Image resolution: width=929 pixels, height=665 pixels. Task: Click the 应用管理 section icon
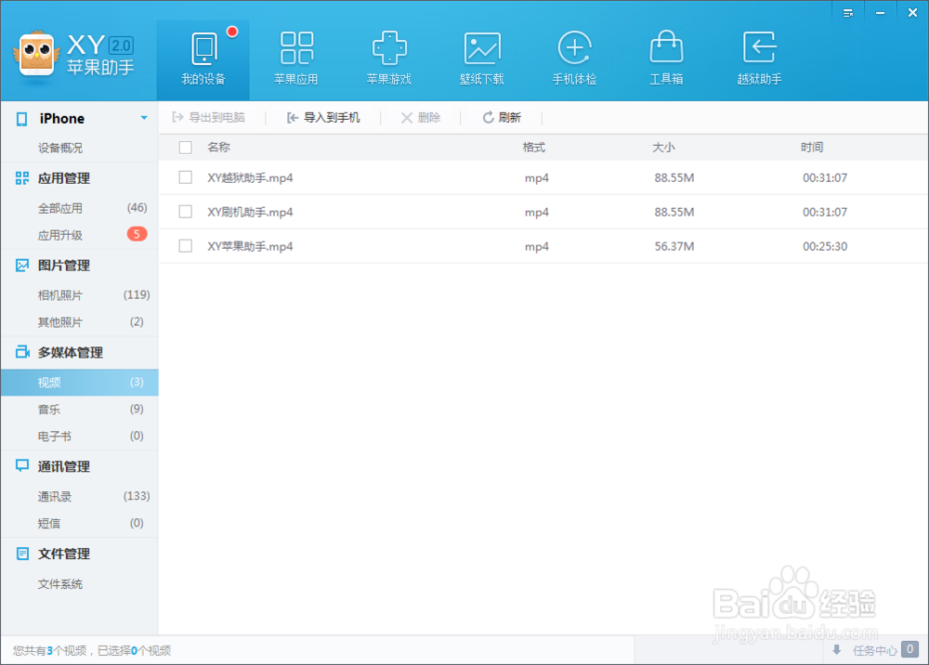[22, 178]
